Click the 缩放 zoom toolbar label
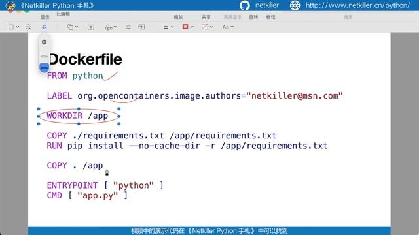Screen dimensions: 419x235 tap(178, 17)
